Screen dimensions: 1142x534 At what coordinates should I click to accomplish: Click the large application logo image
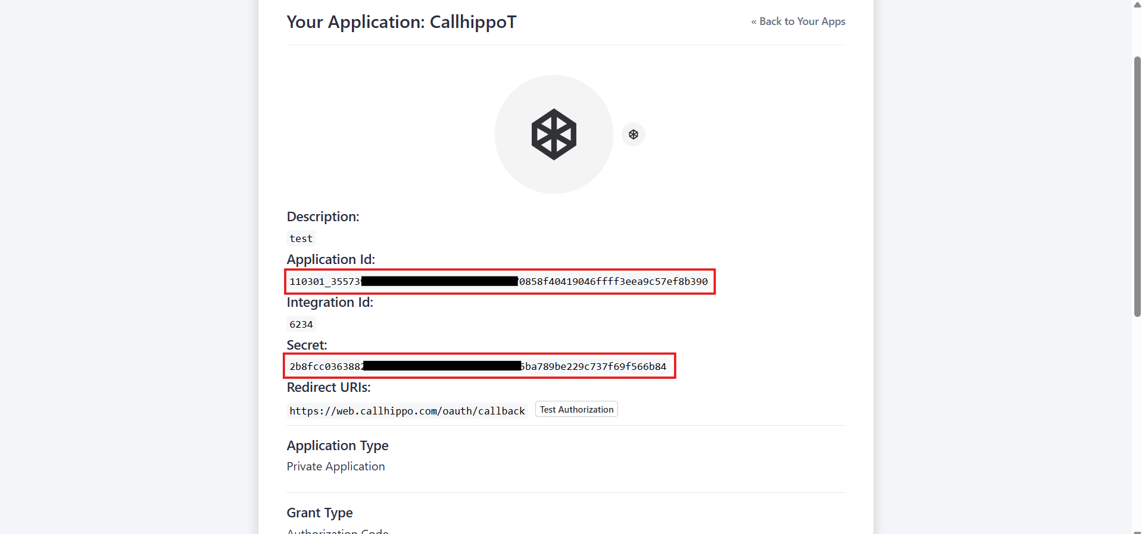pyautogui.click(x=554, y=134)
